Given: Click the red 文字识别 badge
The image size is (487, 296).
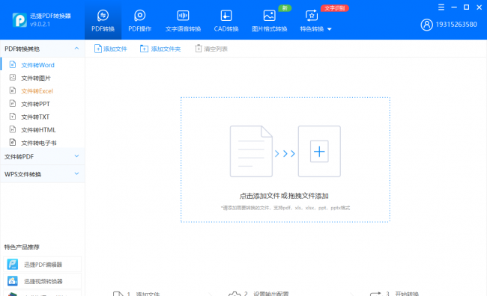Looking at the screenshot, I should (x=335, y=8).
